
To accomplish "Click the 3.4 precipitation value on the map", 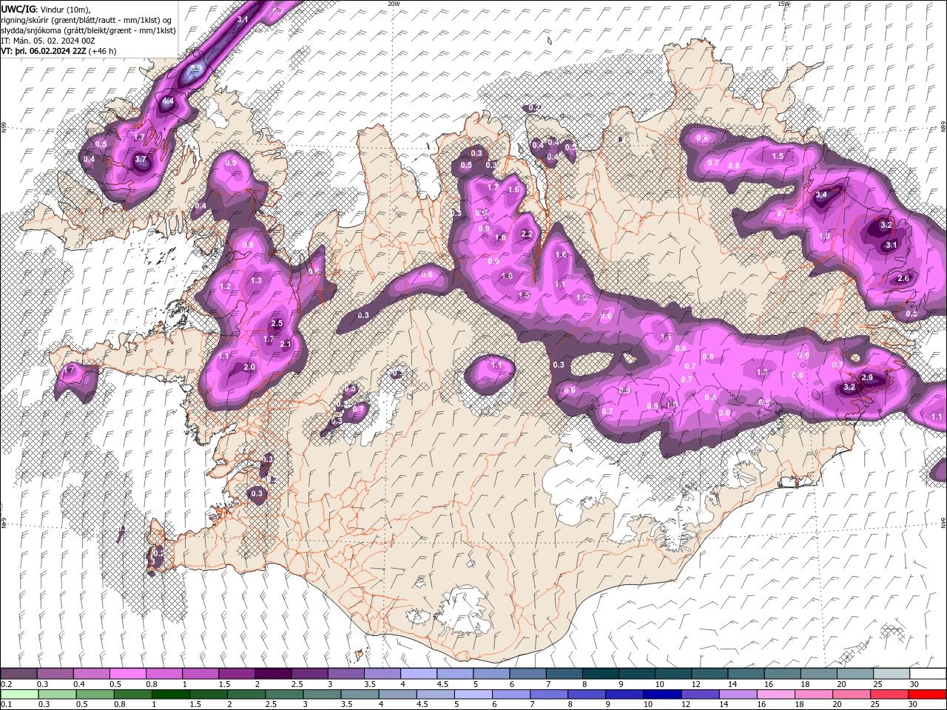I will coord(821,195).
